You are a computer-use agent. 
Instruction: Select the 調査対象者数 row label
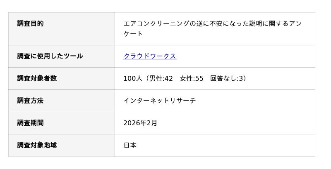[37, 78]
